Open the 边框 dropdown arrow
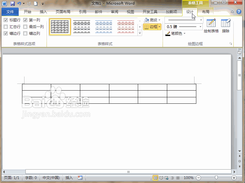 [159, 27]
